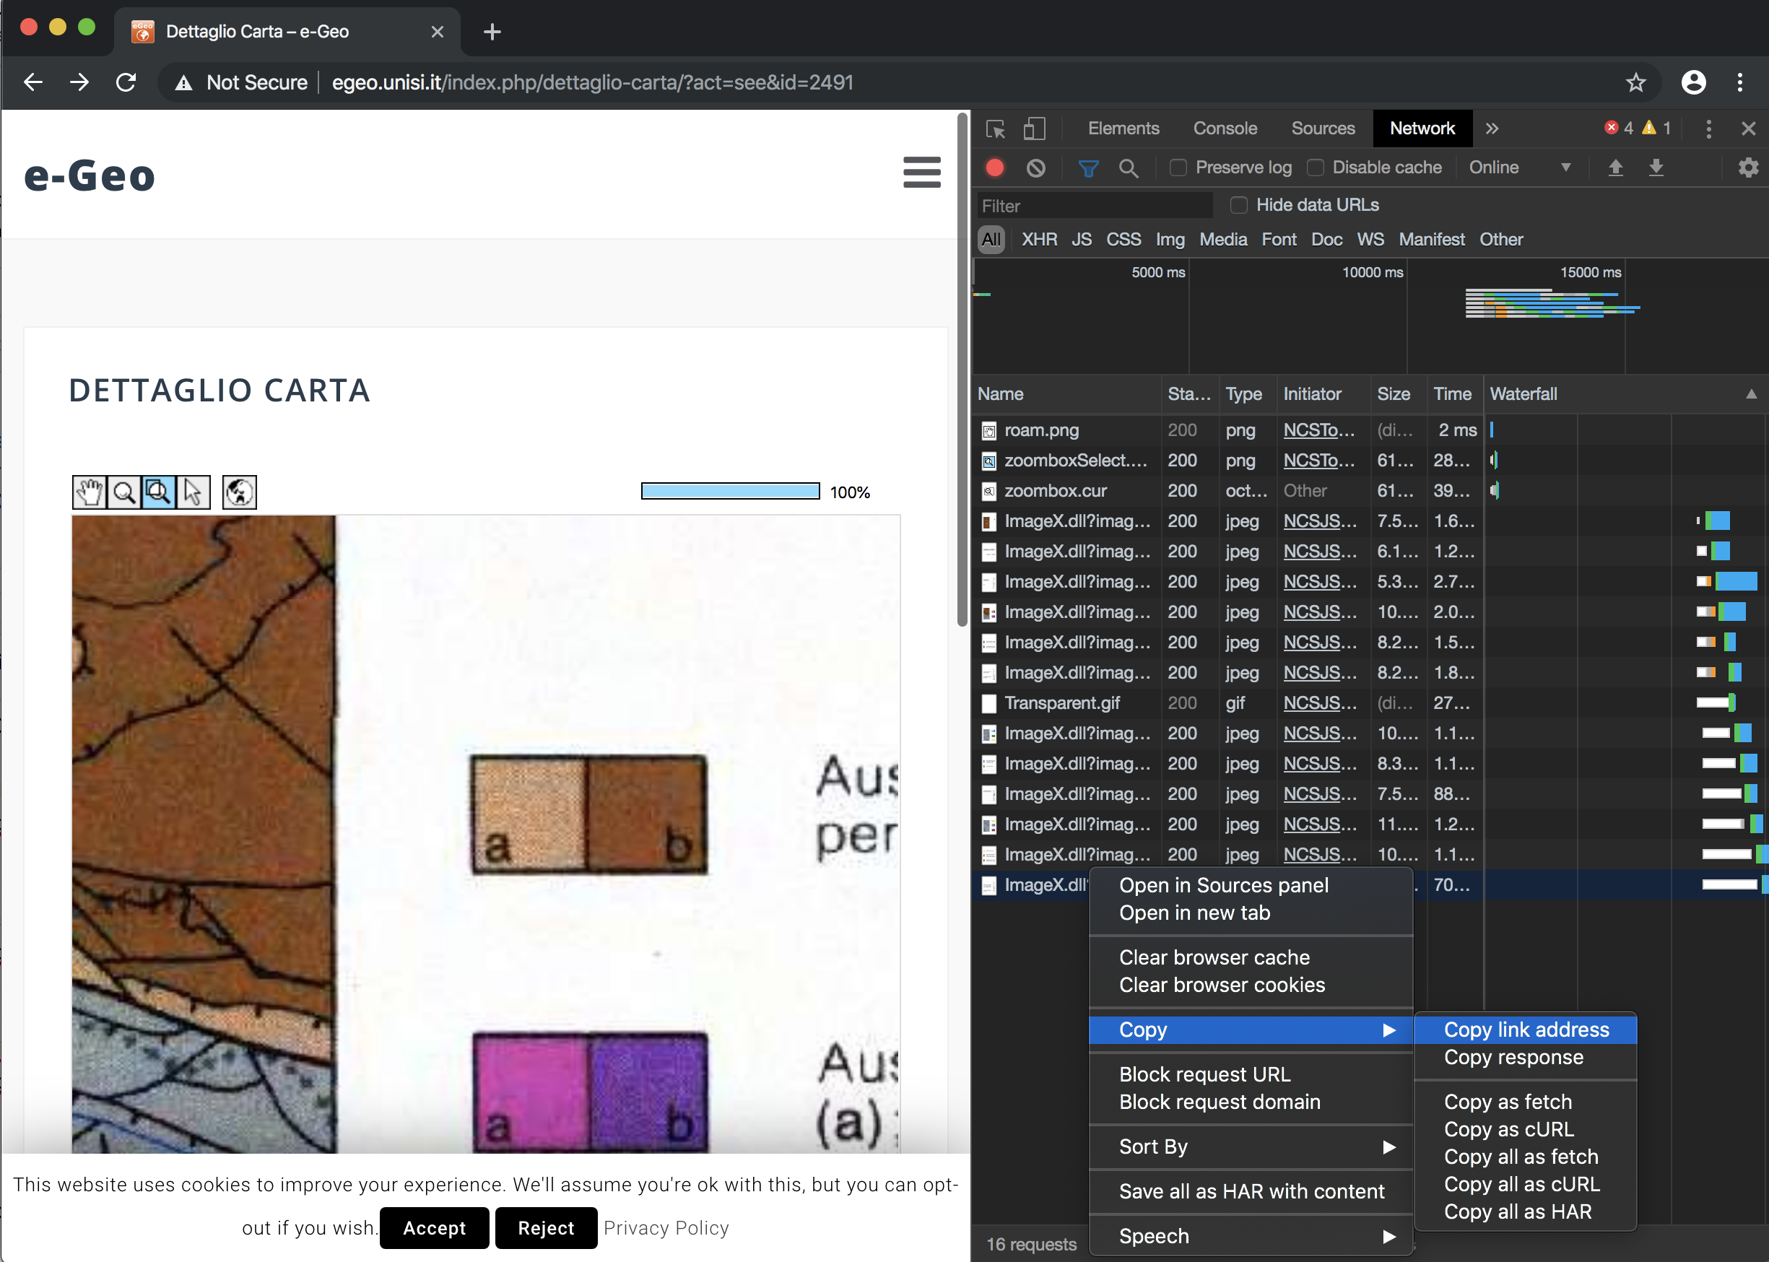
Task: Select the zoom box tool above the map
Action: (x=159, y=492)
